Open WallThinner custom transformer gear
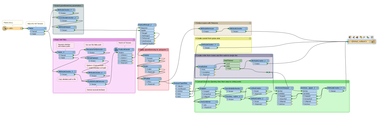377x115 pixels. coord(241,61)
